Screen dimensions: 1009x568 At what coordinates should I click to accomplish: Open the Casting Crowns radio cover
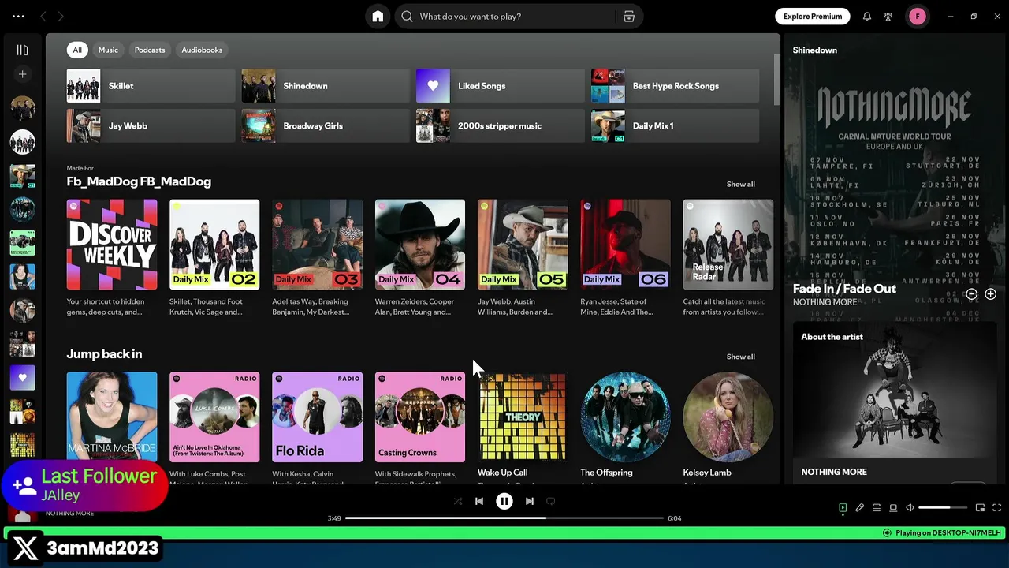[x=420, y=417]
